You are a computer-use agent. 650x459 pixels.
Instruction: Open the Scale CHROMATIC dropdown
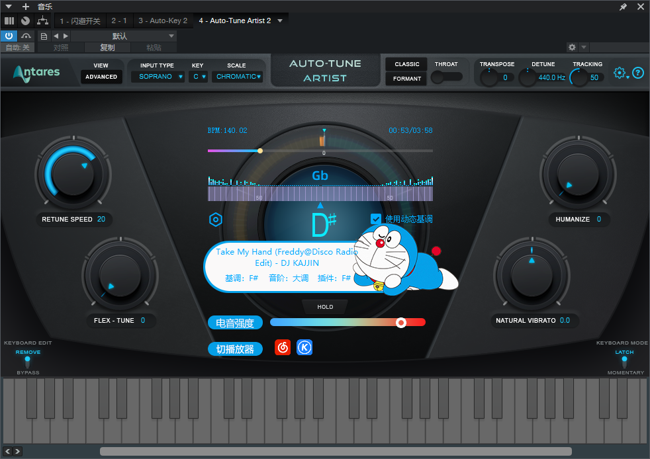click(x=238, y=77)
